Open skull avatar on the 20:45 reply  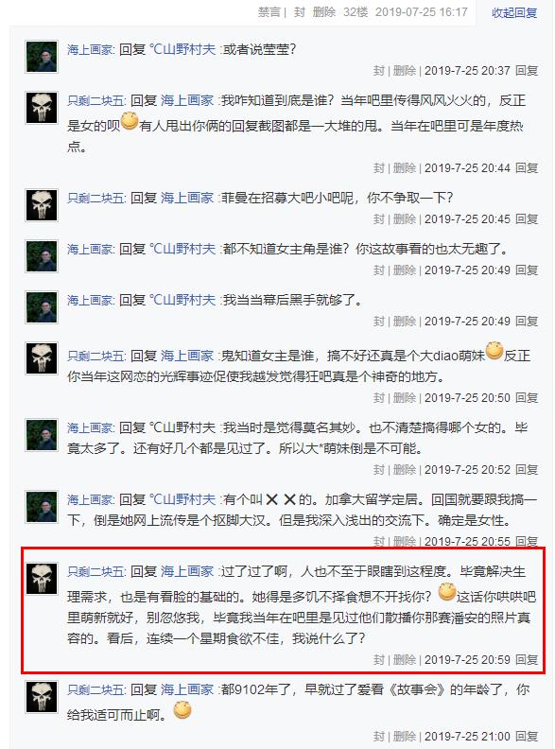pyautogui.click(x=42, y=205)
